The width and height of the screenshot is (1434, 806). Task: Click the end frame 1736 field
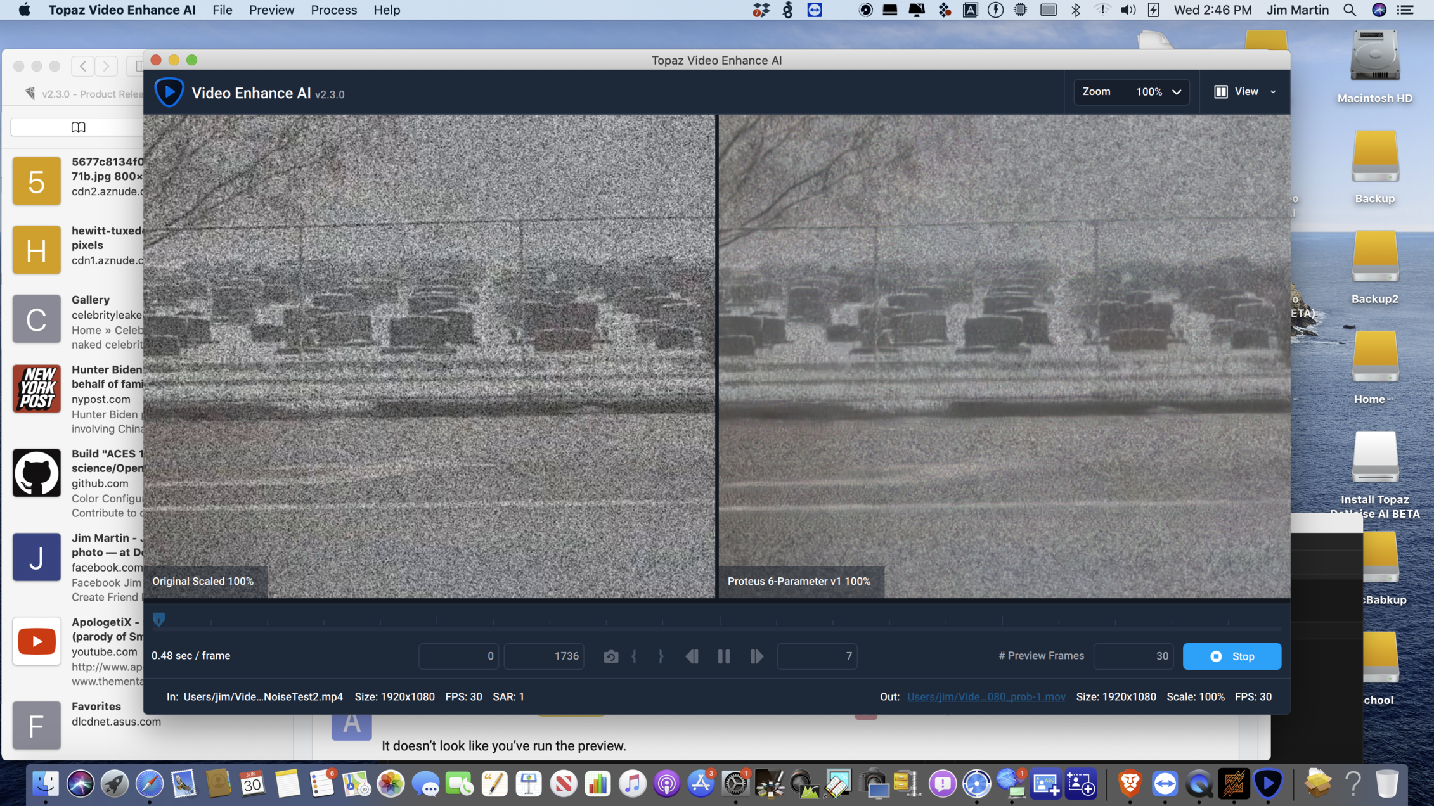(x=544, y=656)
